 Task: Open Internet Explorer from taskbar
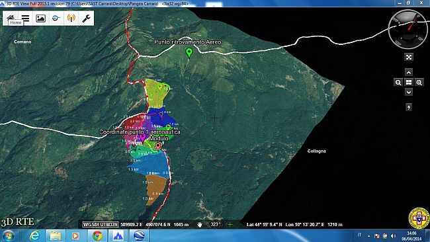point(34,235)
